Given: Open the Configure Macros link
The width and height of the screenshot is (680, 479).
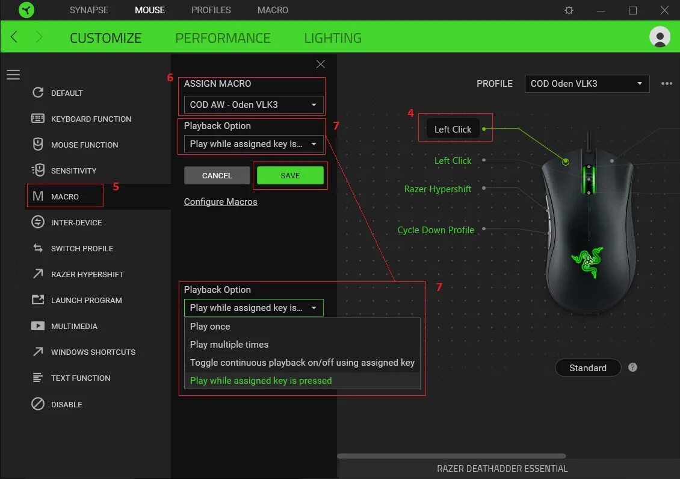Looking at the screenshot, I should pyautogui.click(x=220, y=201).
